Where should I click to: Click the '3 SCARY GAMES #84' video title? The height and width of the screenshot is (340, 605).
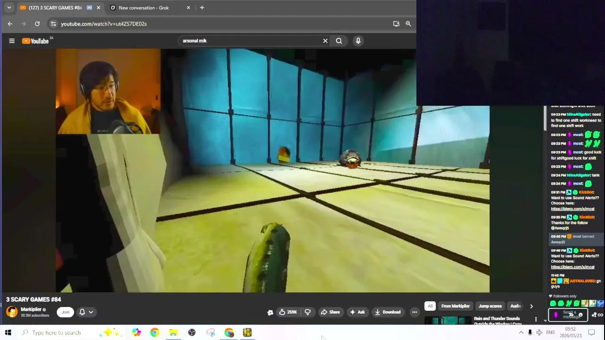click(34, 299)
